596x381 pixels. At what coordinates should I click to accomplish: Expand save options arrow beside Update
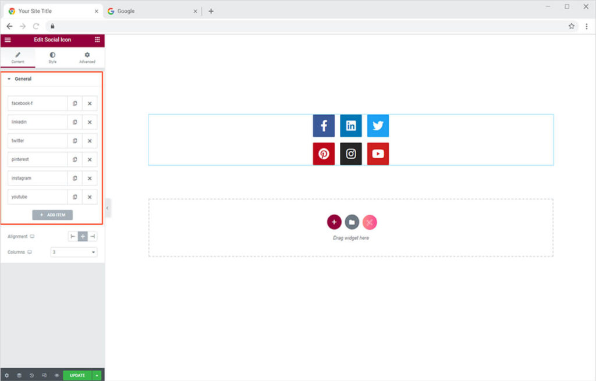(x=97, y=375)
